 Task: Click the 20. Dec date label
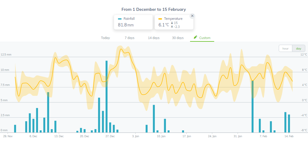(x=84, y=136)
